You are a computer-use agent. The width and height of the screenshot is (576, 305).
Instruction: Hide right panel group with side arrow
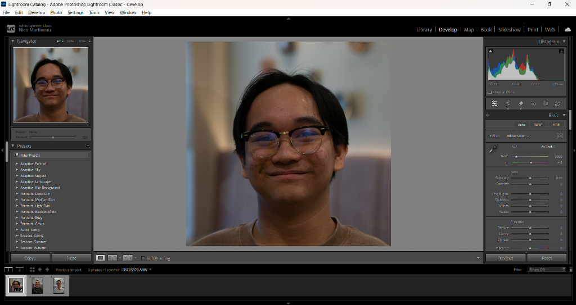tap(574, 150)
